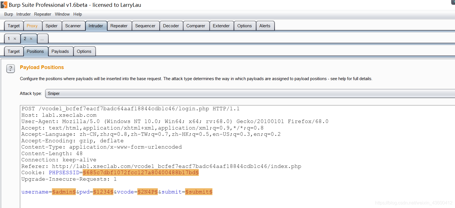
Task: Open the Payloads sub-tab
Action: (x=60, y=51)
